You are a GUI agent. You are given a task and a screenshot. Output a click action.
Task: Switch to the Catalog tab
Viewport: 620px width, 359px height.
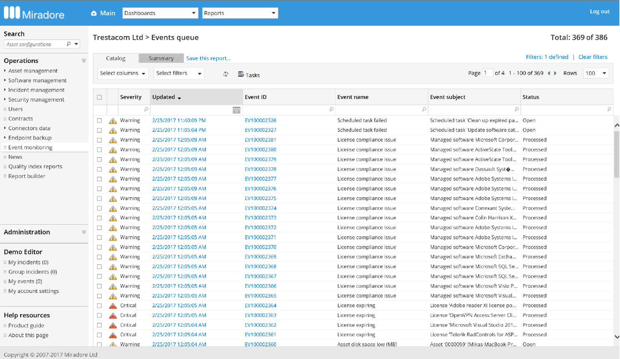tap(116, 58)
